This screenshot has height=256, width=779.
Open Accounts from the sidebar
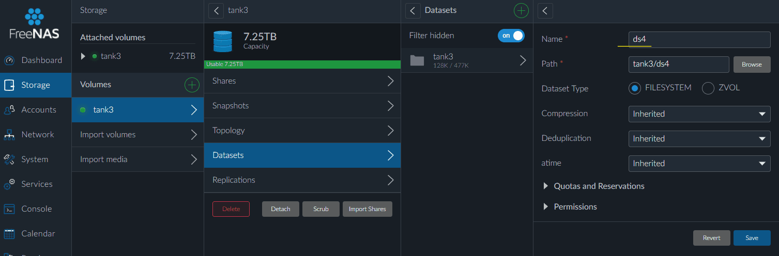tap(36, 110)
